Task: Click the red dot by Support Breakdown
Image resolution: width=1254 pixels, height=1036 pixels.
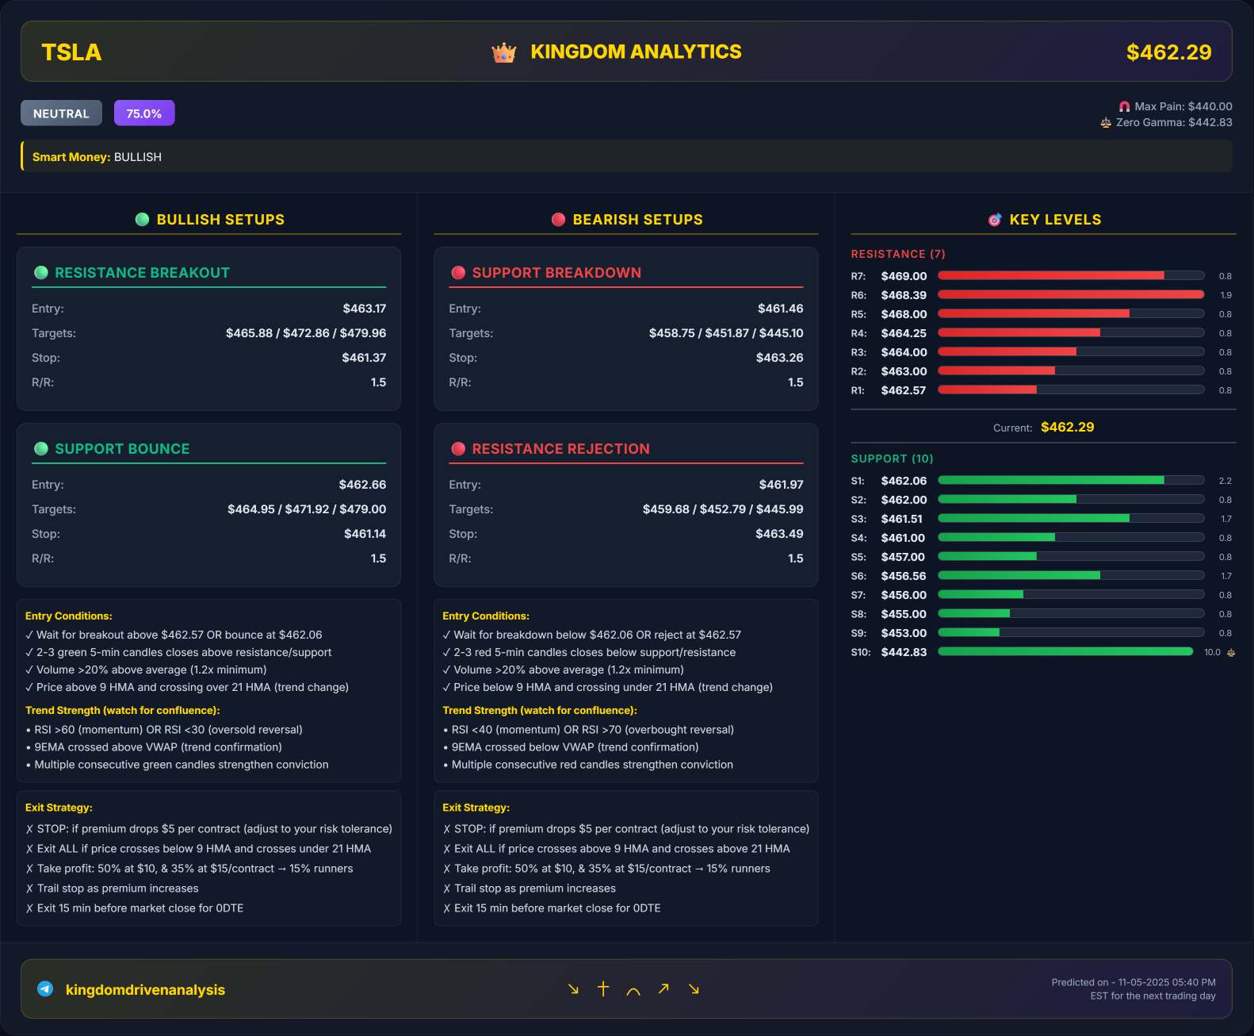Action: pos(458,273)
